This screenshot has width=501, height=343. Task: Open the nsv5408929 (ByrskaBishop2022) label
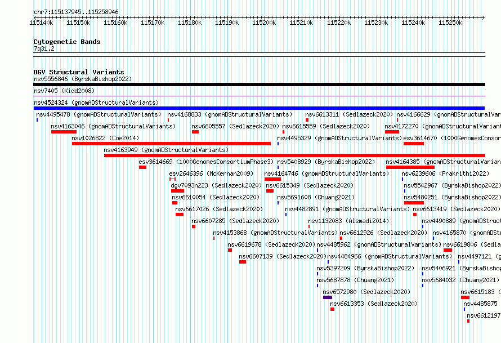[x=326, y=162]
